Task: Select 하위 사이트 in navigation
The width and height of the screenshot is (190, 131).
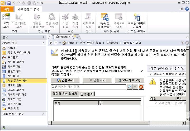Action: 24,104
